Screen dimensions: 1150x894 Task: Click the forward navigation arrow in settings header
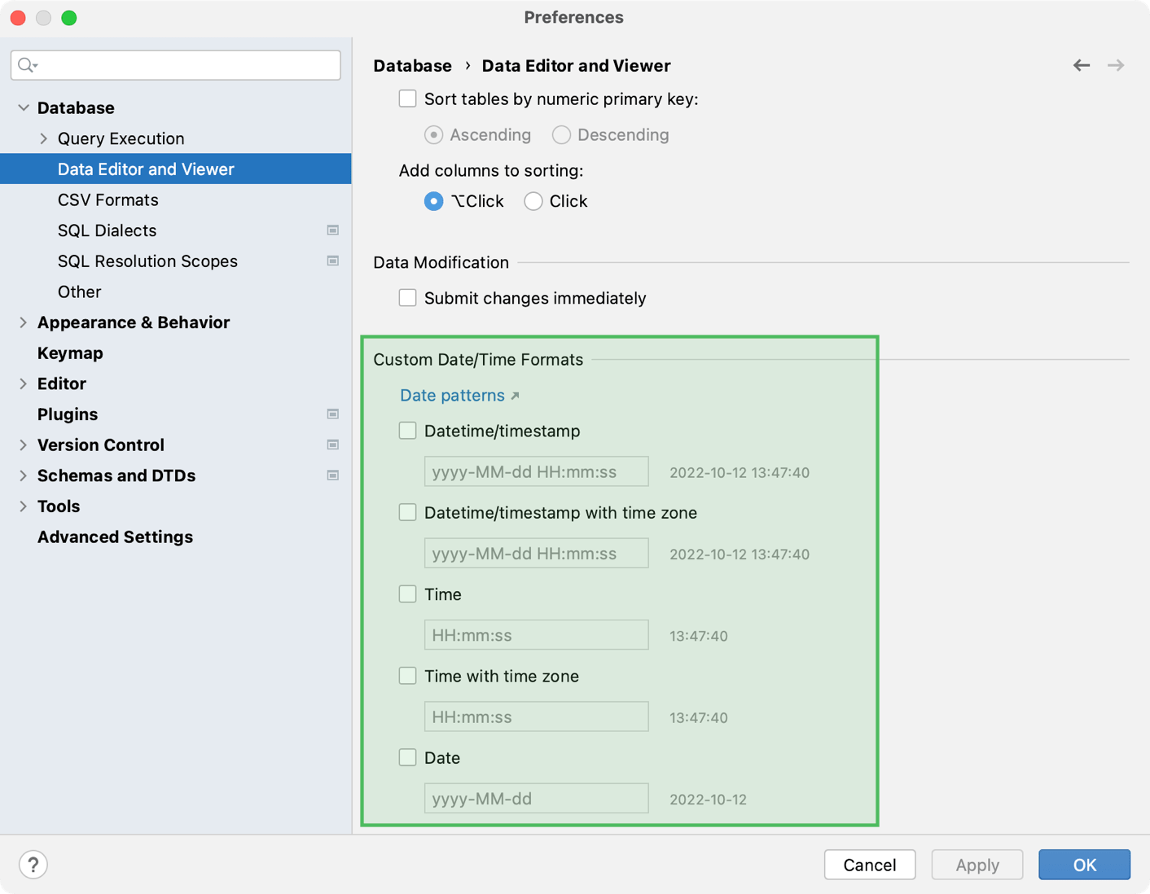1115,65
